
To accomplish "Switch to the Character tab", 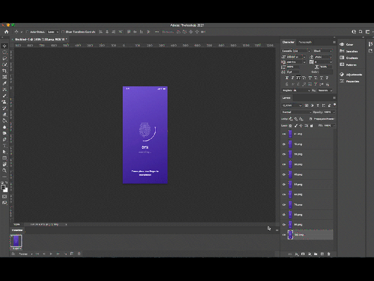I will (288, 42).
